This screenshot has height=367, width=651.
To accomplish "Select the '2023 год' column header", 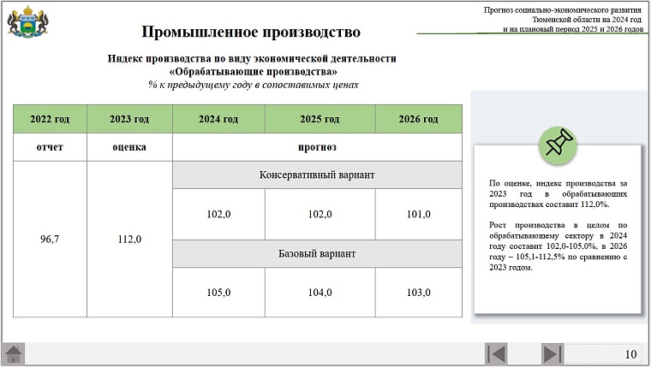I will coord(129,119).
